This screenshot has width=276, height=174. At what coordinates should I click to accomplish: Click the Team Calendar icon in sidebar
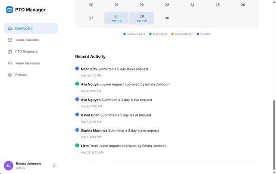(x=10, y=40)
